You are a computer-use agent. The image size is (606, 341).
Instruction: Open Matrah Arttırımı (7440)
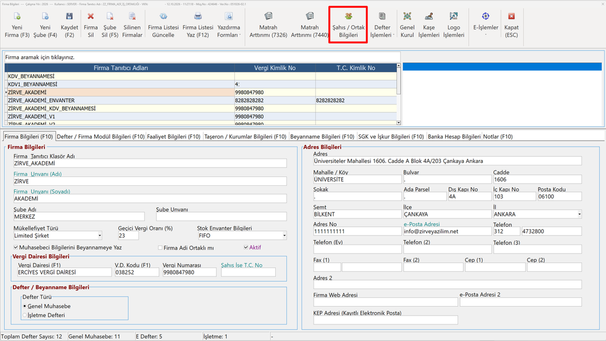[310, 25]
